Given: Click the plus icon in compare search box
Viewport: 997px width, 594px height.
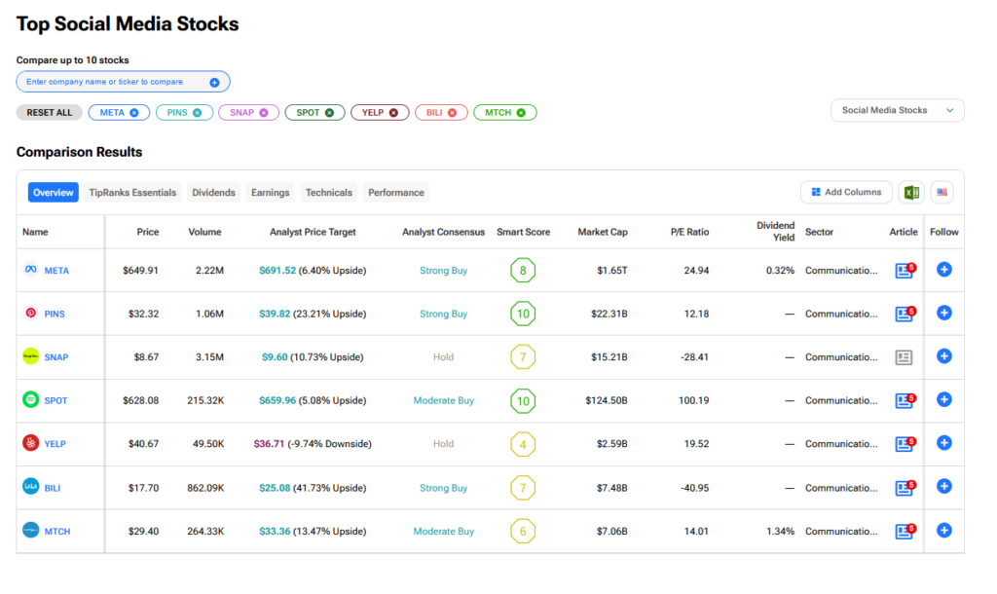Looking at the screenshot, I should (x=214, y=82).
